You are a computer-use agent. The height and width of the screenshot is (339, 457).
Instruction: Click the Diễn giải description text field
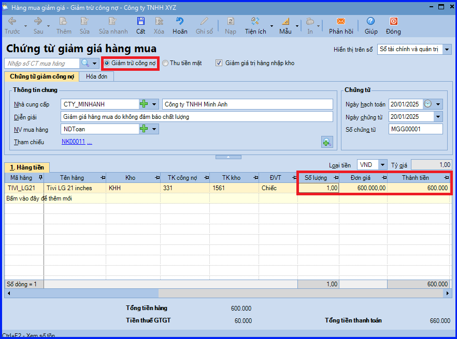point(196,117)
